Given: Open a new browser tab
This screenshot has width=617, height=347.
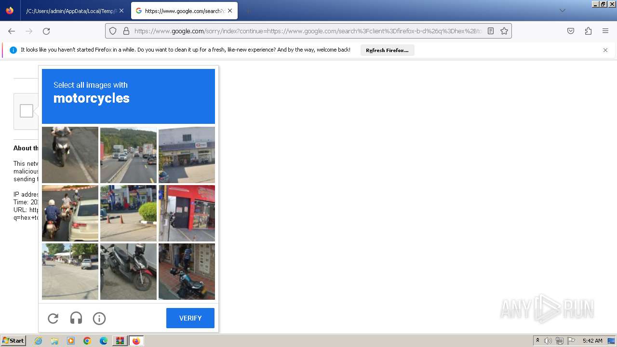Looking at the screenshot, I should (x=248, y=11).
